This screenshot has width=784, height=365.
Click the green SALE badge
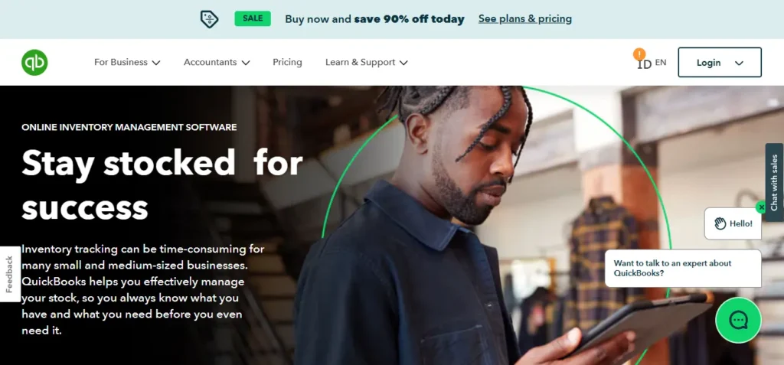pos(253,18)
